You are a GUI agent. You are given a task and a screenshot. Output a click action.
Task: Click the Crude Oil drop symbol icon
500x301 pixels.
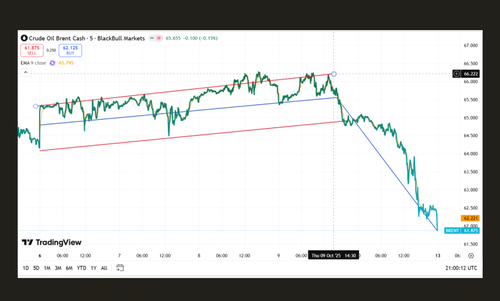(24, 38)
